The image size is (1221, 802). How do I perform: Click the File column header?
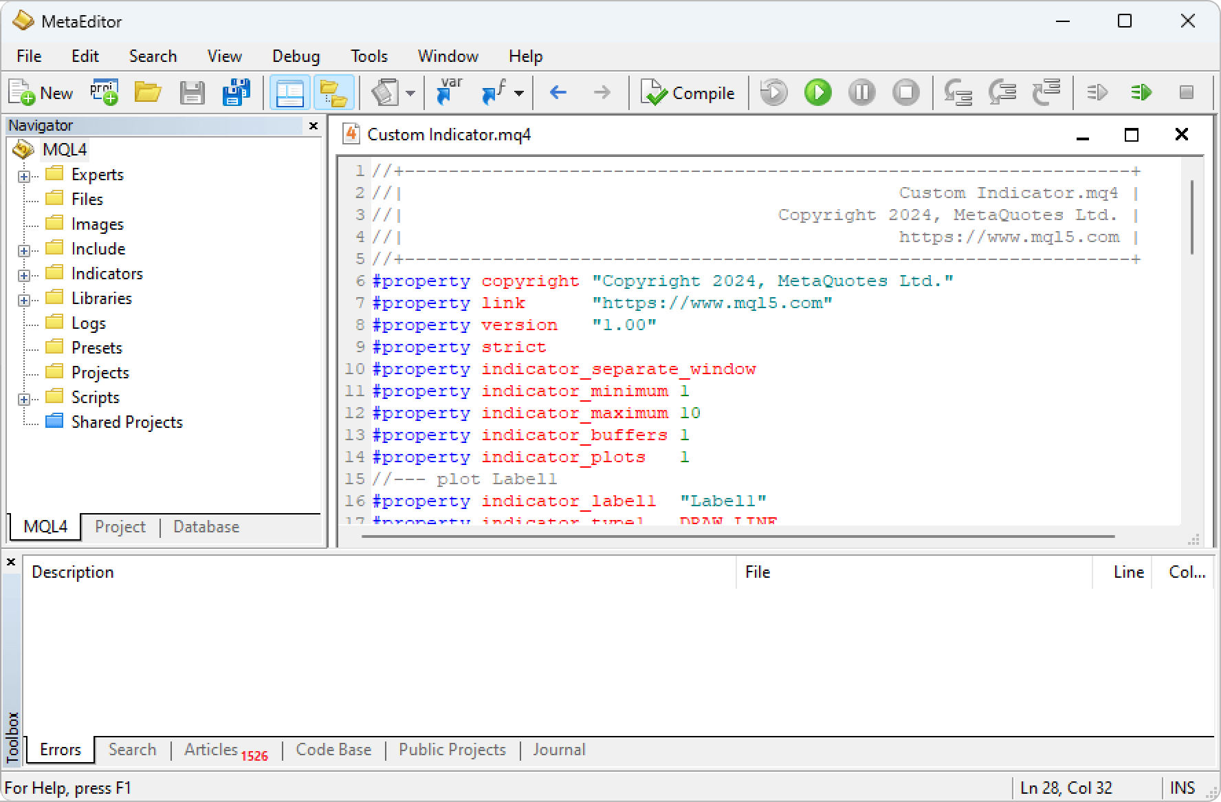pos(915,572)
